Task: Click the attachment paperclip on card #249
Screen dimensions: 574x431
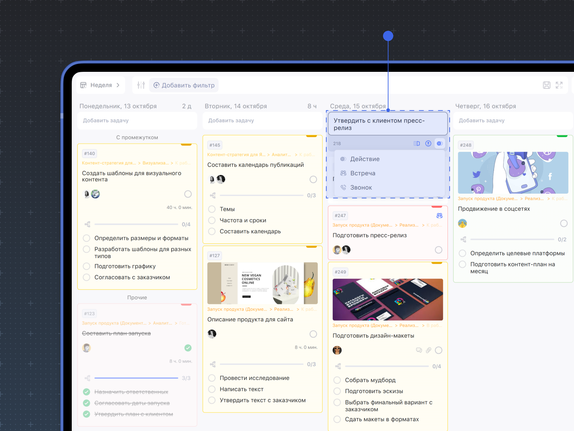Action: click(x=428, y=350)
